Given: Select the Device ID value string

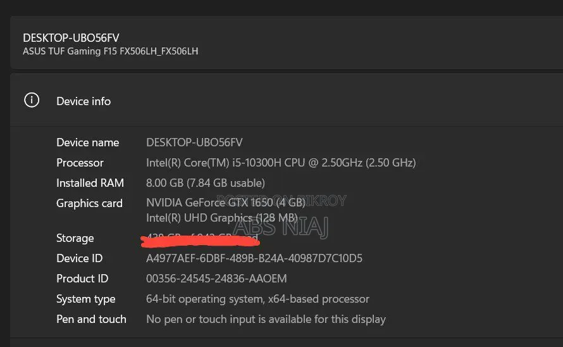Looking at the screenshot, I should tap(254, 258).
